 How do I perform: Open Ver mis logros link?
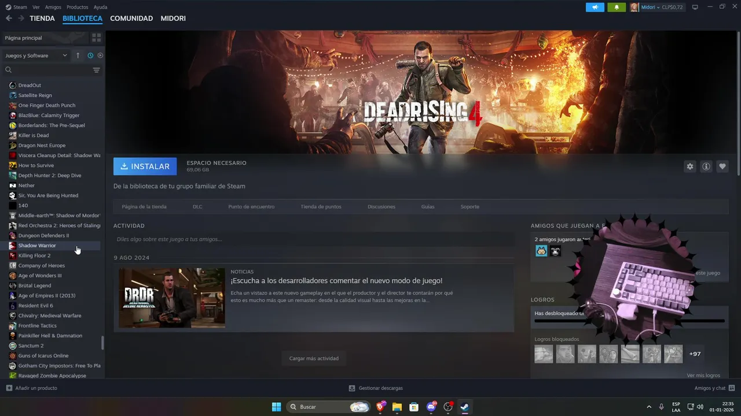(x=703, y=375)
